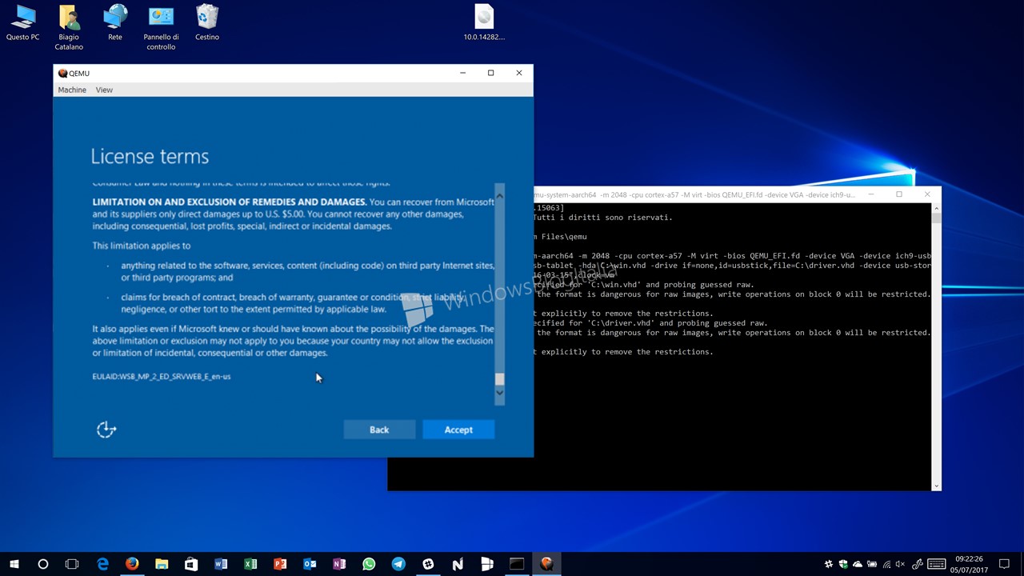Open the Action Center notification icon

pyautogui.click(x=1004, y=564)
